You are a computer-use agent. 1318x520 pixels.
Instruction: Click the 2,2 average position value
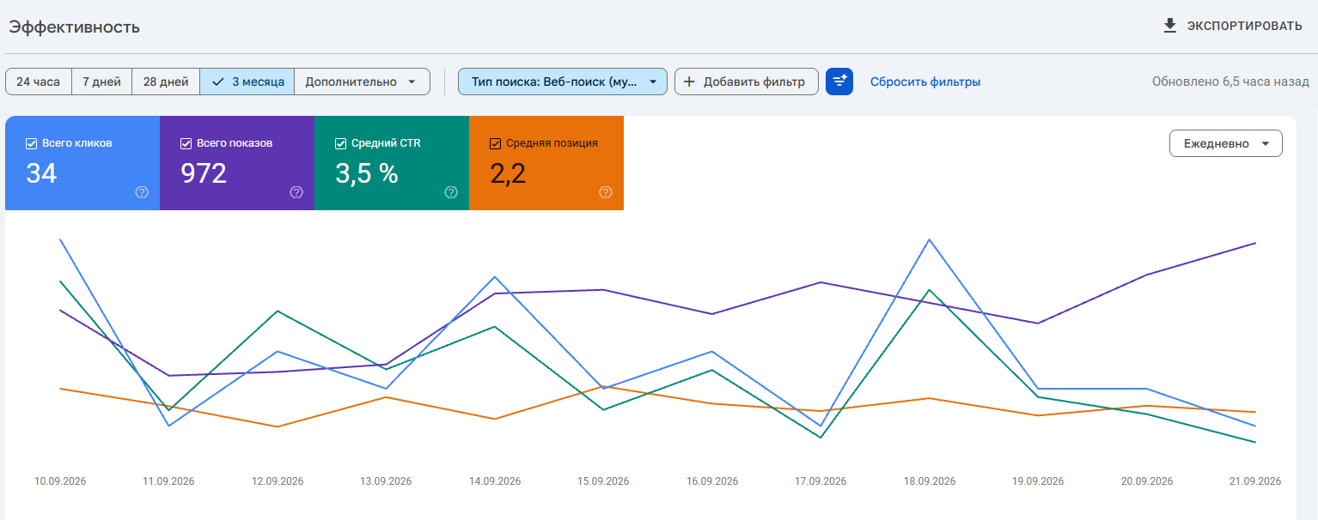point(508,173)
